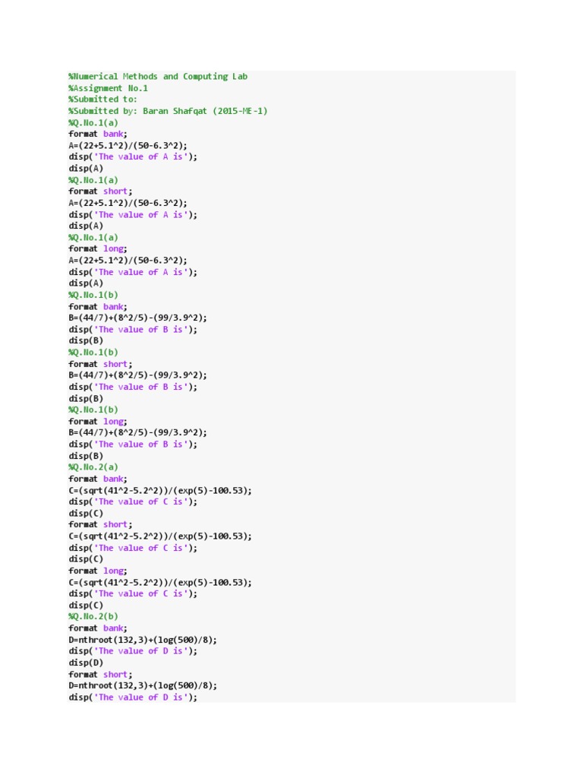Screen dimensions: 583x778
Task: Click the first 'A=(22+5.1^2)/(50-6.3^2);' line
Action: pos(128,145)
